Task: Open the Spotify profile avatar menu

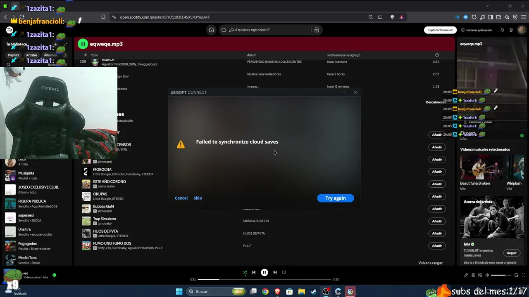Action: click(x=522, y=30)
